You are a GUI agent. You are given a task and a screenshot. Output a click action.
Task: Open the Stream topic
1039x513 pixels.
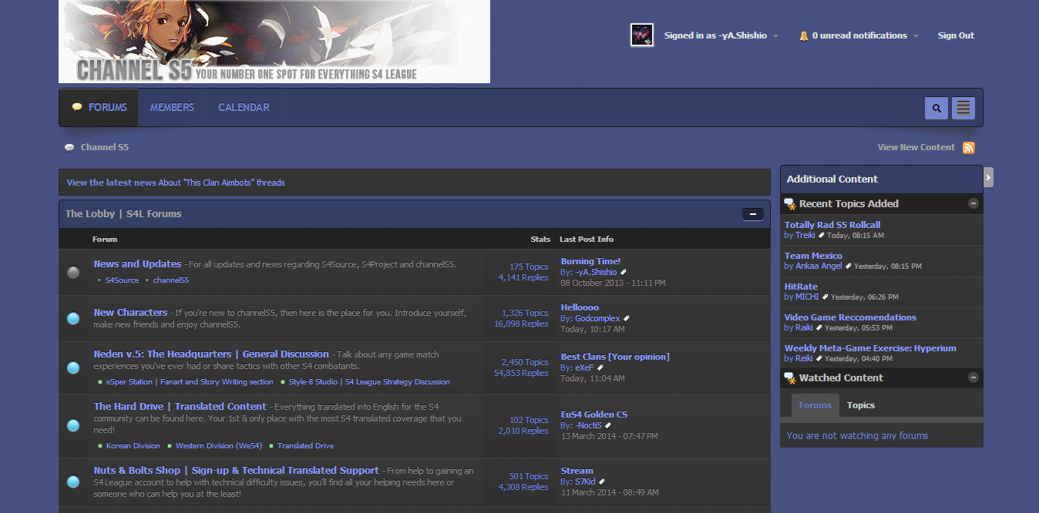[x=577, y=471]
